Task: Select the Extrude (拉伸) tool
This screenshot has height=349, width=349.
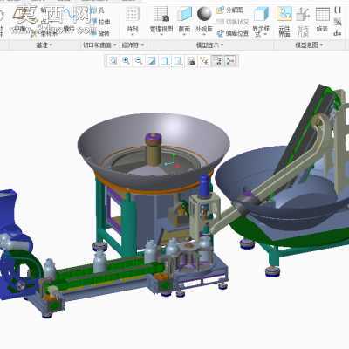Action: pos(100,22)
